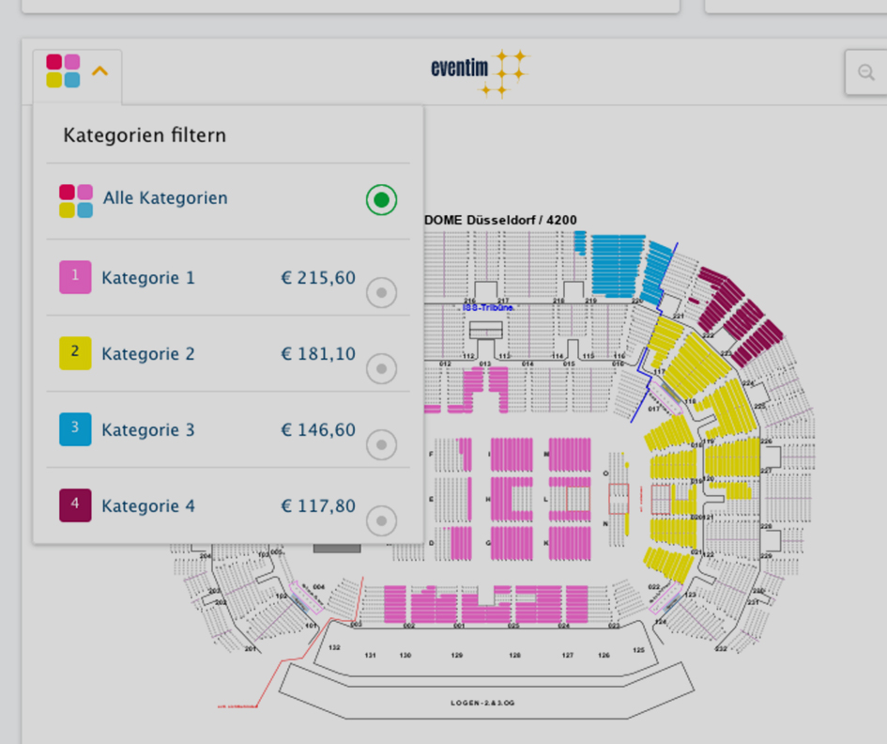Click the four-color category filter icon
The width and height of the screenshot is (887, 744).
63,70
